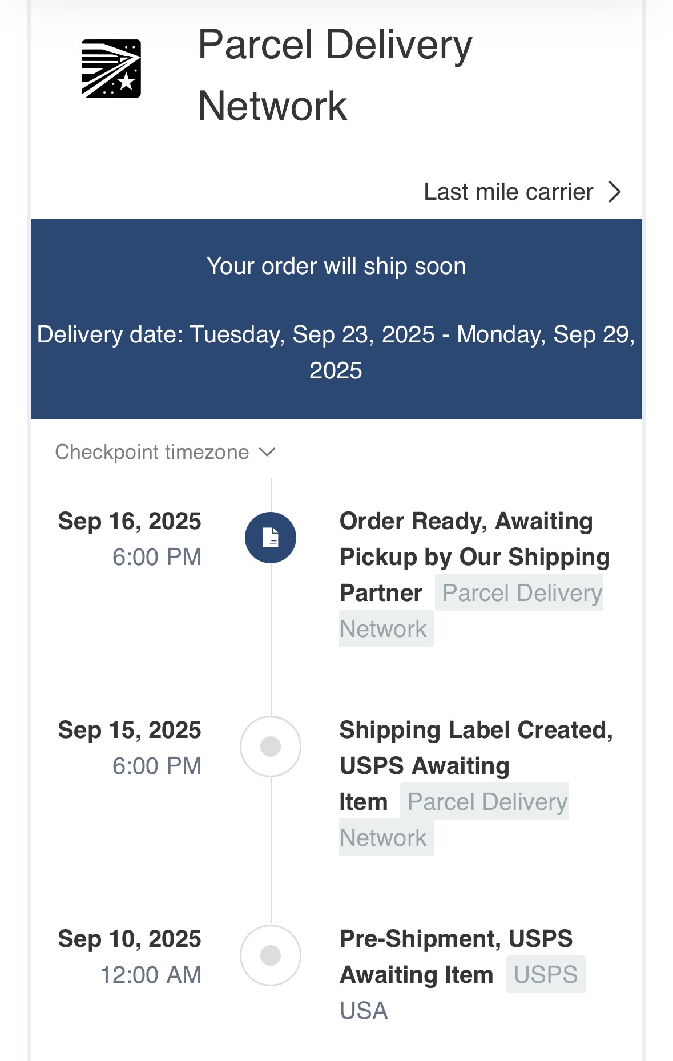Click the 'Your order will ship soon' banner
Screen dimensions: 673x1061
click(336, 266)
